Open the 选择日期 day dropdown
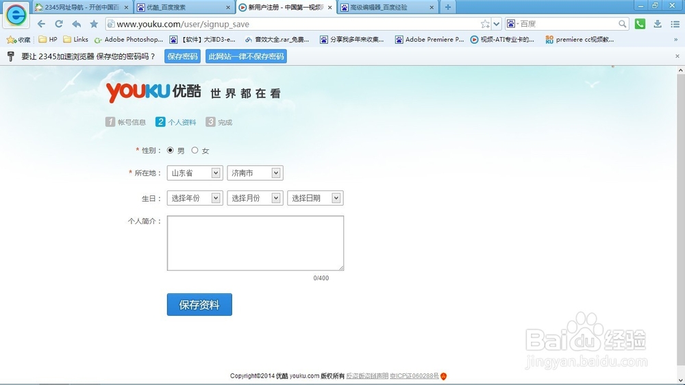This screenshot has height=385, width=685. (x=315, y=198)
